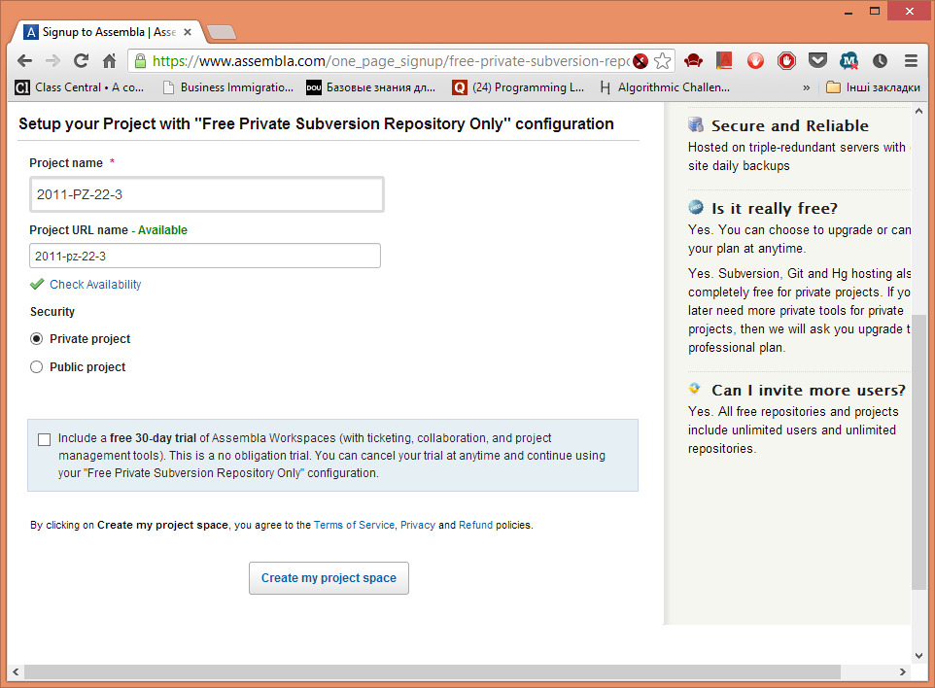
Task: Open the Privacy policy link
Action: click(x=417, y=526)
